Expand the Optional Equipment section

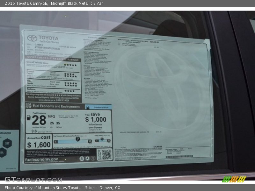click(133, 41)
